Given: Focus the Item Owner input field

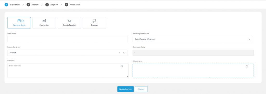Looking at the screenshot, I should click(x=68, y=39).
